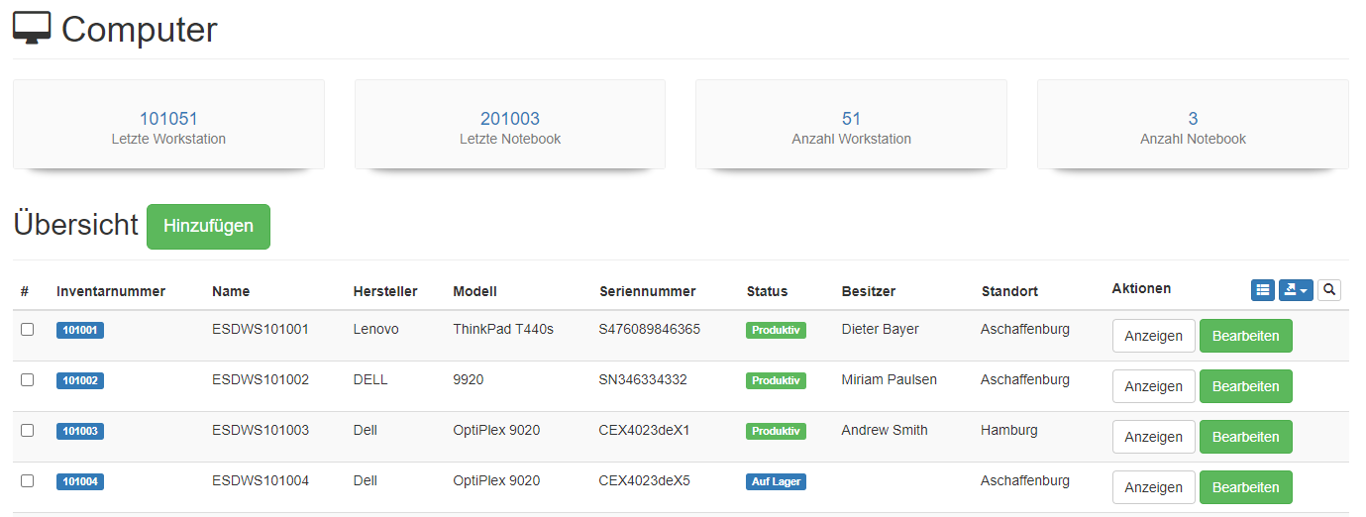Edit Miriam Paulsen's computer with Bearbeiten
This screenshot has height=517, width=1366.
(1245, 386)
